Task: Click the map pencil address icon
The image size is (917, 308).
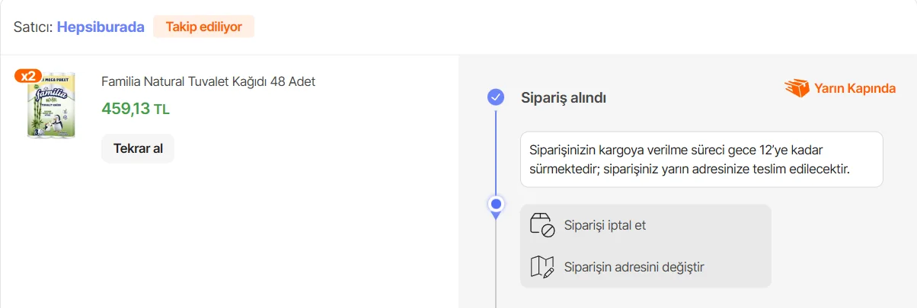Action: (542, 267)
